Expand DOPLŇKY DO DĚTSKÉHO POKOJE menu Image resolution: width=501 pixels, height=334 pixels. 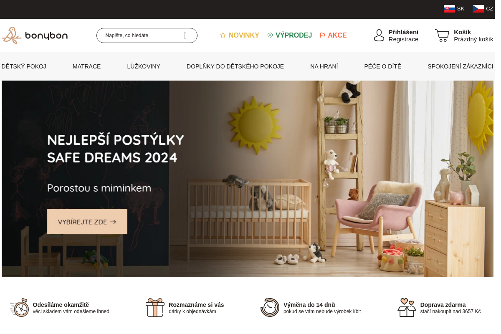[x=235, y=66]
